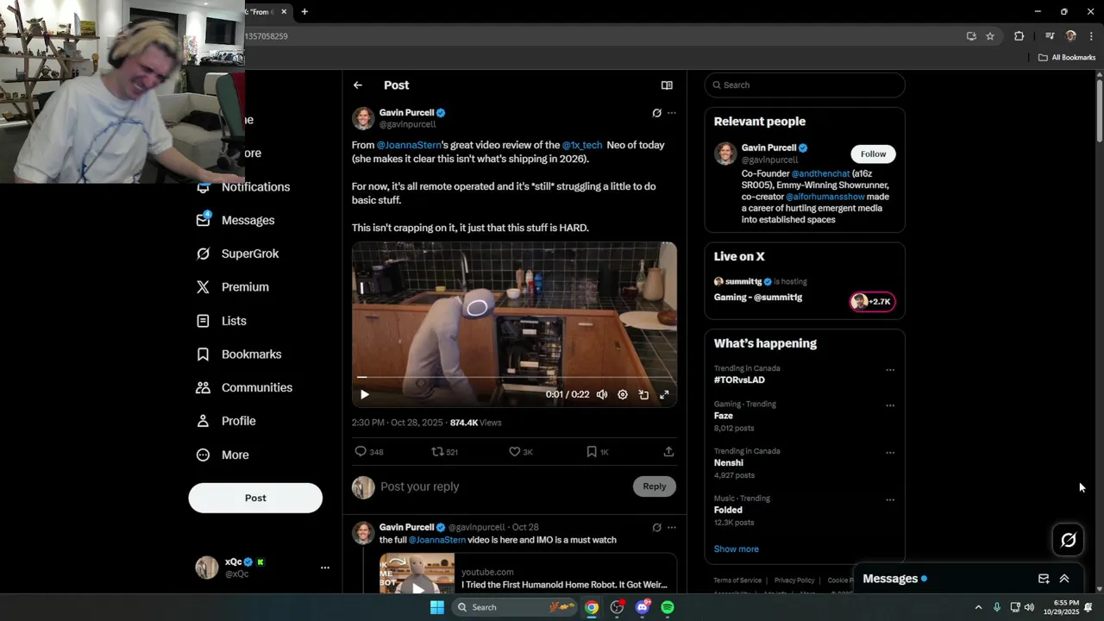Open the #TORvsLAD trending topic
Image resolution: width=1104 pixels, height=621 pixels.
pos(739,379)
